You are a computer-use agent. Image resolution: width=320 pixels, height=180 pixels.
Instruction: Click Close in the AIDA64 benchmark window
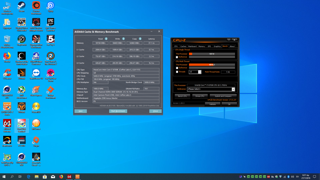pyautogui.click(x=155, y=111)
